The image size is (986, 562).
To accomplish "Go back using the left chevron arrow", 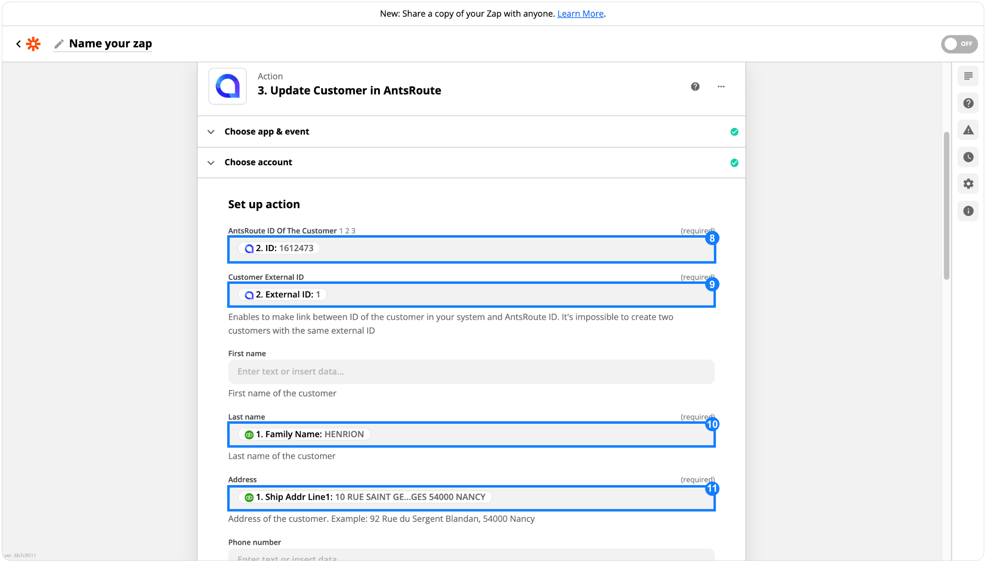I will coord(18,44).
